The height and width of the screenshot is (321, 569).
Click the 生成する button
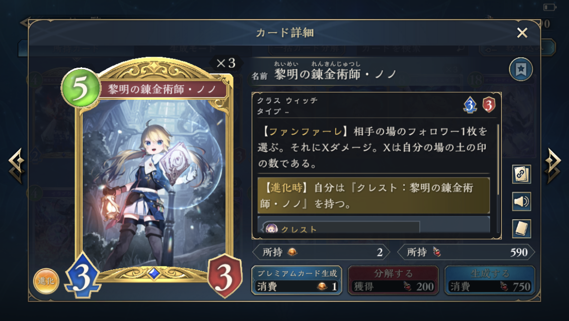[490, 280]
